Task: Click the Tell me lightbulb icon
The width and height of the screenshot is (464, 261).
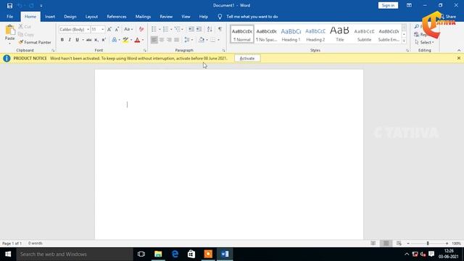Action: [220, 17]
